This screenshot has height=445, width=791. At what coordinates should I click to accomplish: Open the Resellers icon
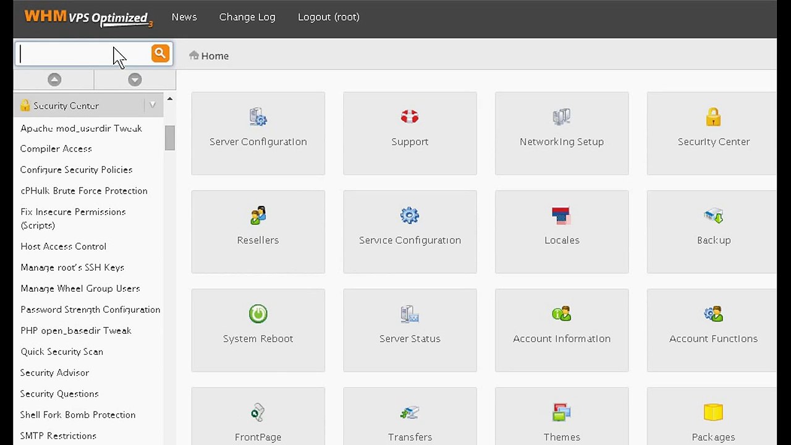click(x=258, y=215)
